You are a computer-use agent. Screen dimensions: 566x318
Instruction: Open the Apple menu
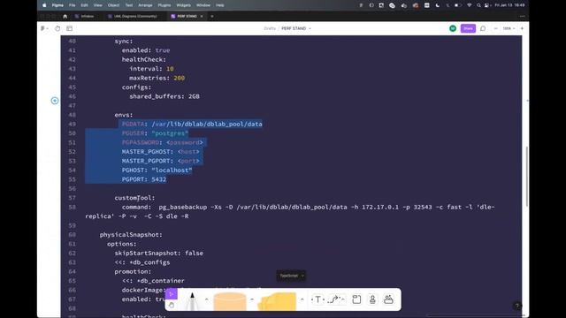tap(44, 5)
